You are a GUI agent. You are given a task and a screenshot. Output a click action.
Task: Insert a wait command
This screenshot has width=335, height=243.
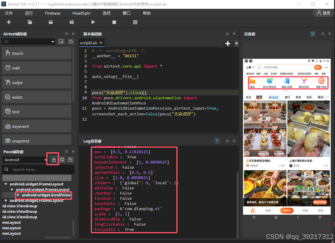[x=37, y=68]
